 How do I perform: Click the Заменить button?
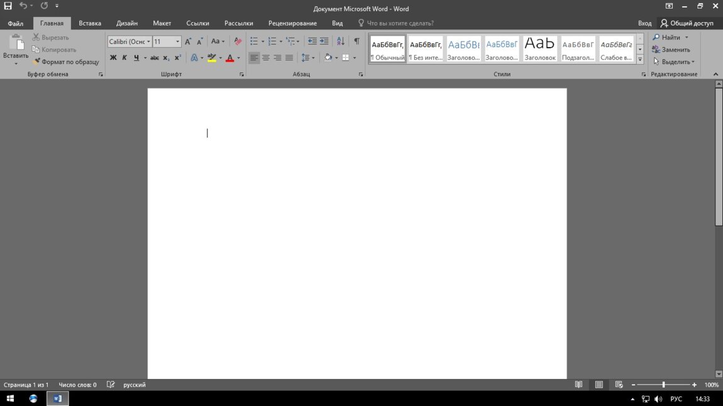(671, 50)
